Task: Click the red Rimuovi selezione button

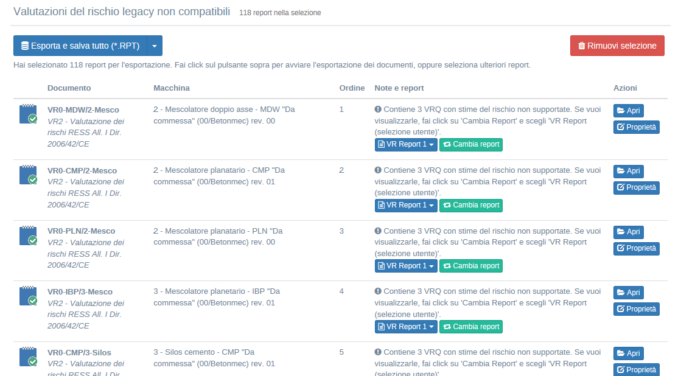Action: 617,46
